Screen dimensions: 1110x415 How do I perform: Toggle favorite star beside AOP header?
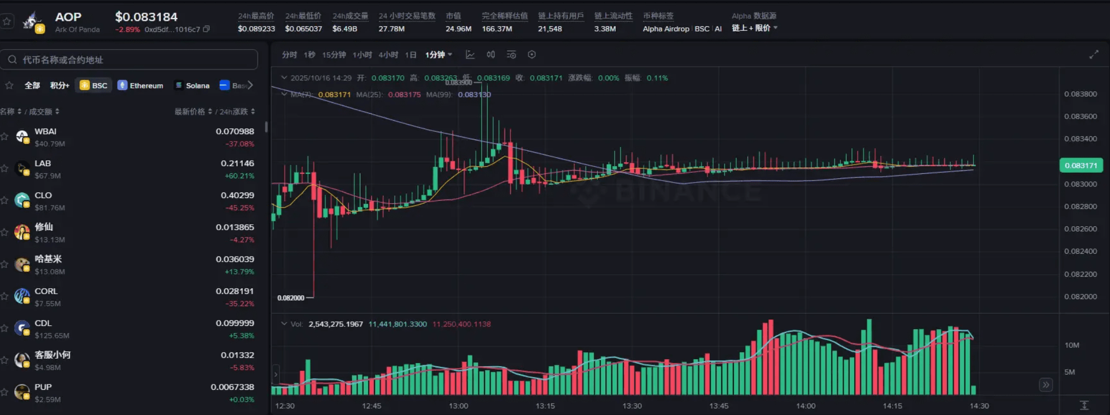click(x=7, y=21)
